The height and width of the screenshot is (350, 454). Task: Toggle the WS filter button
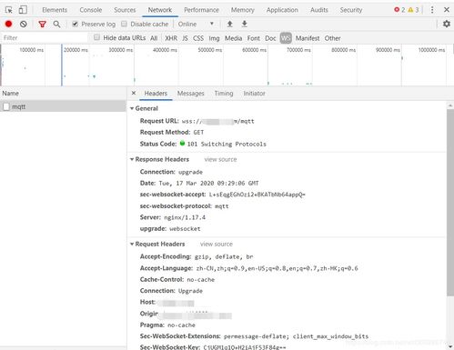[x=286, y=38]
